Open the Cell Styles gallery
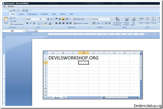This screenshot has height=109, width=163. 133,21
